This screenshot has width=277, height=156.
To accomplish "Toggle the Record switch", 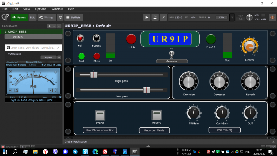I will coord(157,115).
